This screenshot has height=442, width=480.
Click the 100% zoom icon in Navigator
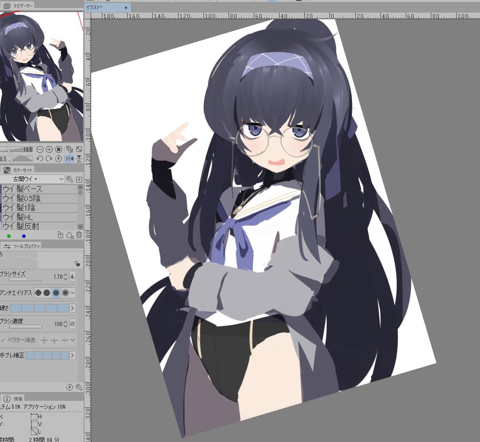pos(59,150)
